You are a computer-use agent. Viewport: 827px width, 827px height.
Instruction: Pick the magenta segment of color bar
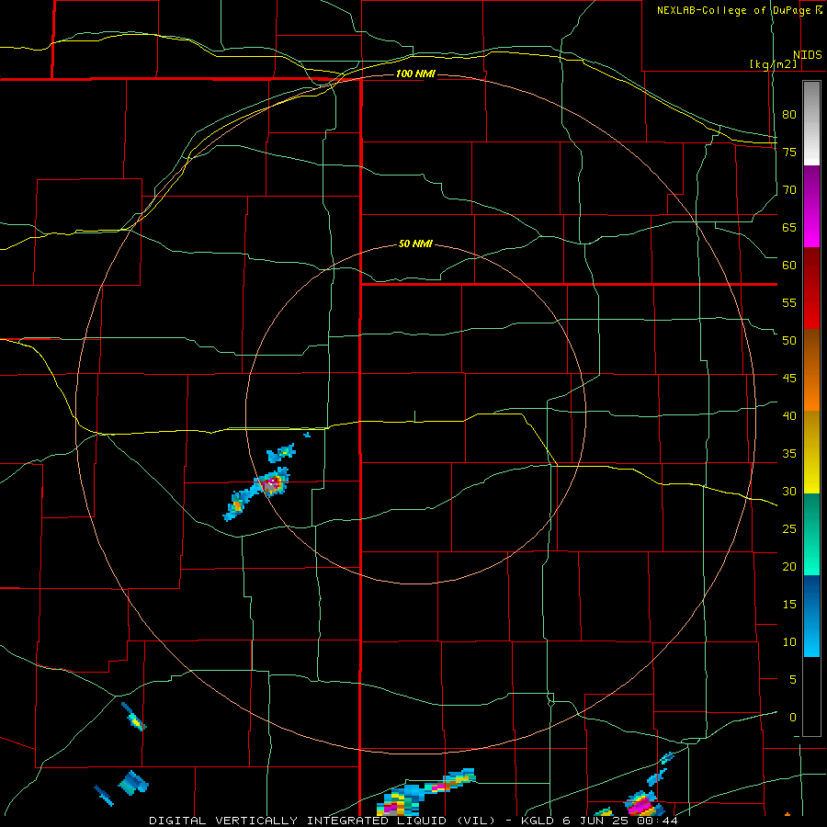(811, 206)
